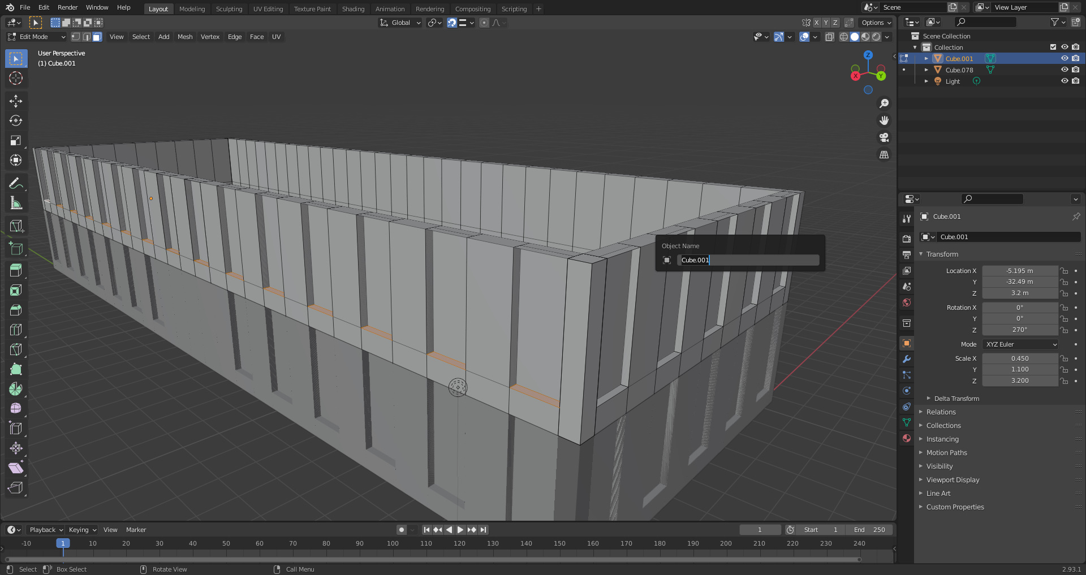Select the Measure tool

click(16, 203)
